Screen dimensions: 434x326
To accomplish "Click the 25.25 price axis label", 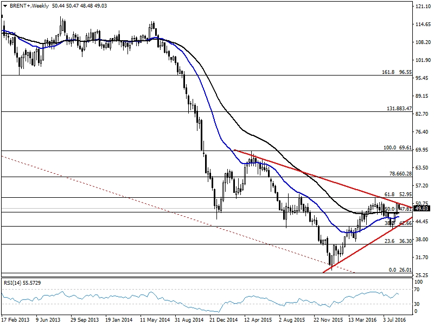I will click(x=423, y=275).
